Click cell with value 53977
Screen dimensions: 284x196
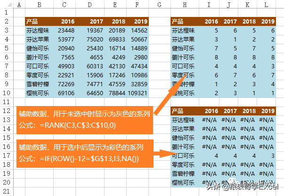[x=65, y=39]
